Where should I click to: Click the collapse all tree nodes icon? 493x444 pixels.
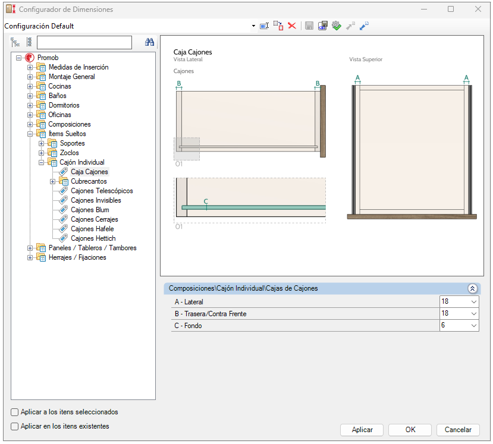pyautogui.click(x=29, y=42)
